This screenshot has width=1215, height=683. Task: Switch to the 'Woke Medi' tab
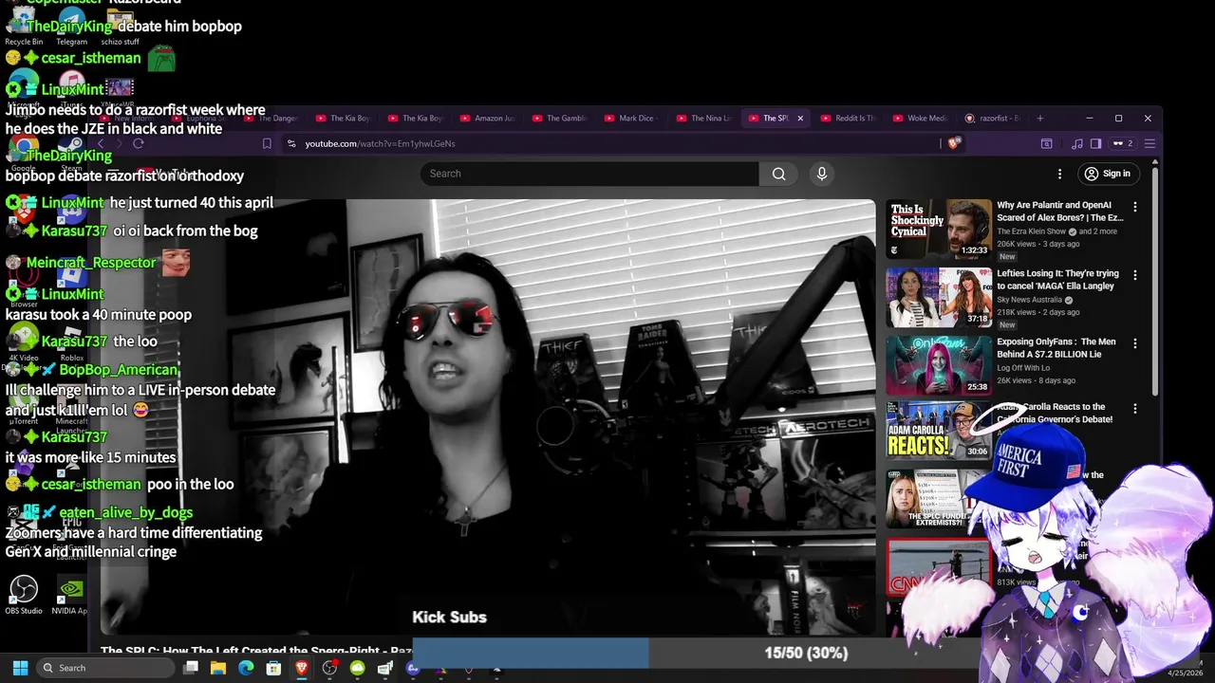919,119
